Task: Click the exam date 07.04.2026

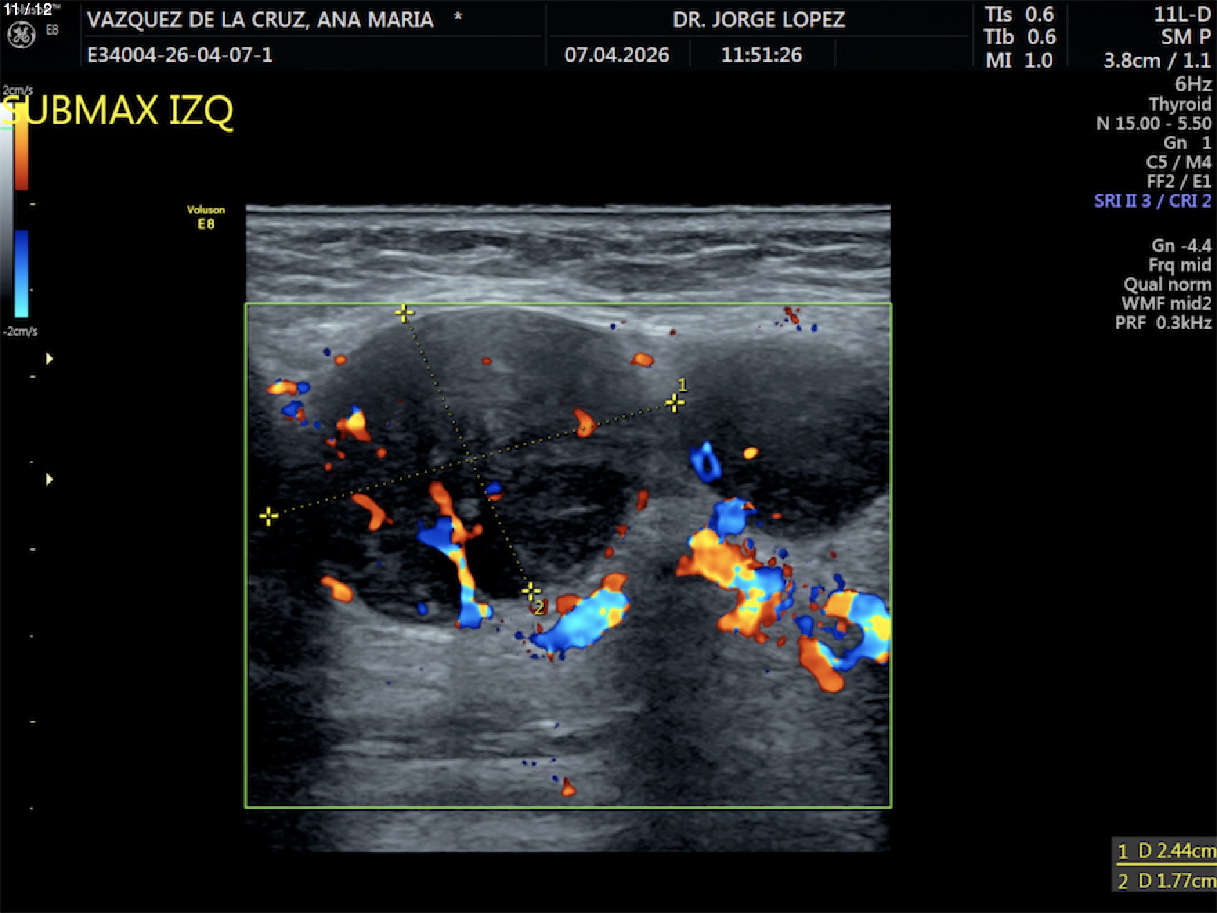Action: [x=617, y=55]
